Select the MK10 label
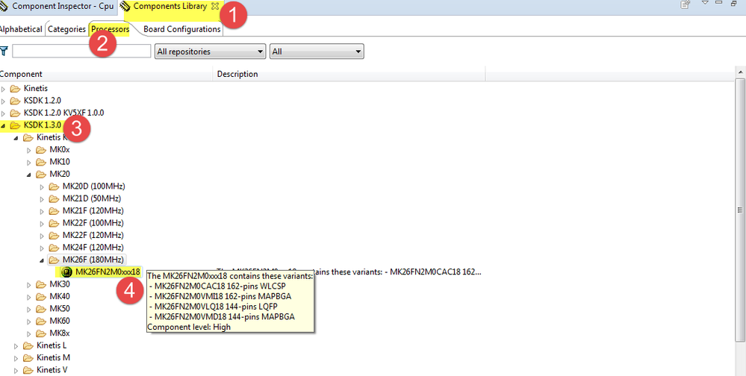The image size is (746, 376). (x=60, y=162)
